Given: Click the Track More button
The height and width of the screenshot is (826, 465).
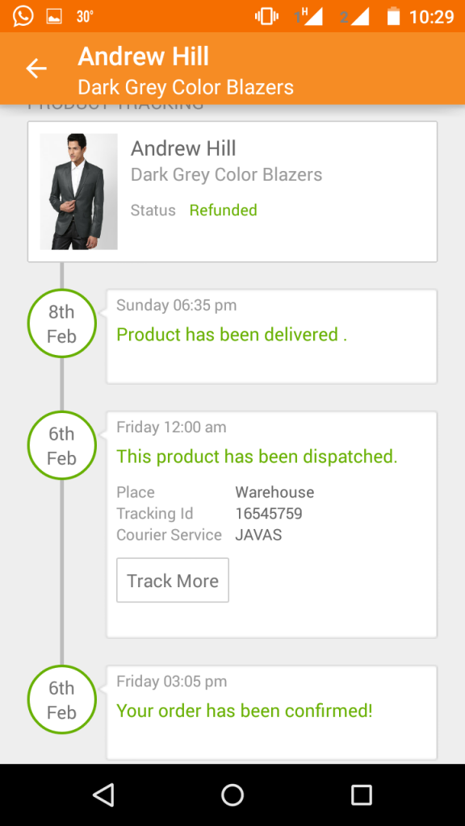Looking at the screenshot, I should click(x=173, y=580).
